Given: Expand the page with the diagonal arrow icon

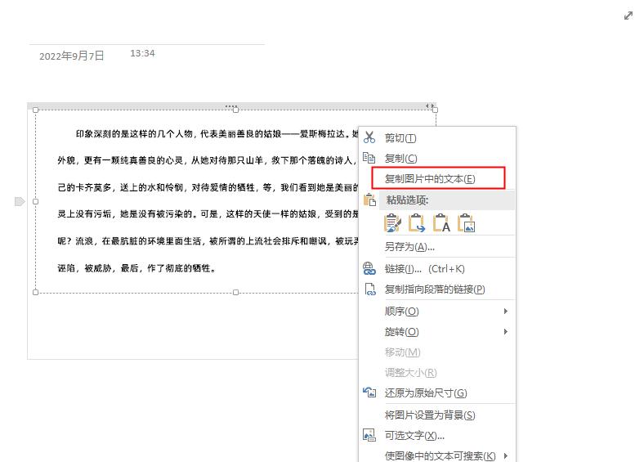Looking at the screenshot, I should click(628, 16).
